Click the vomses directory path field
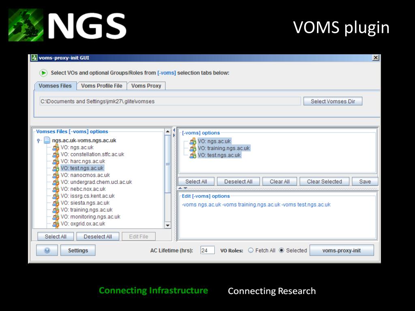Viewport: 415px width, 311px height. 170,101
